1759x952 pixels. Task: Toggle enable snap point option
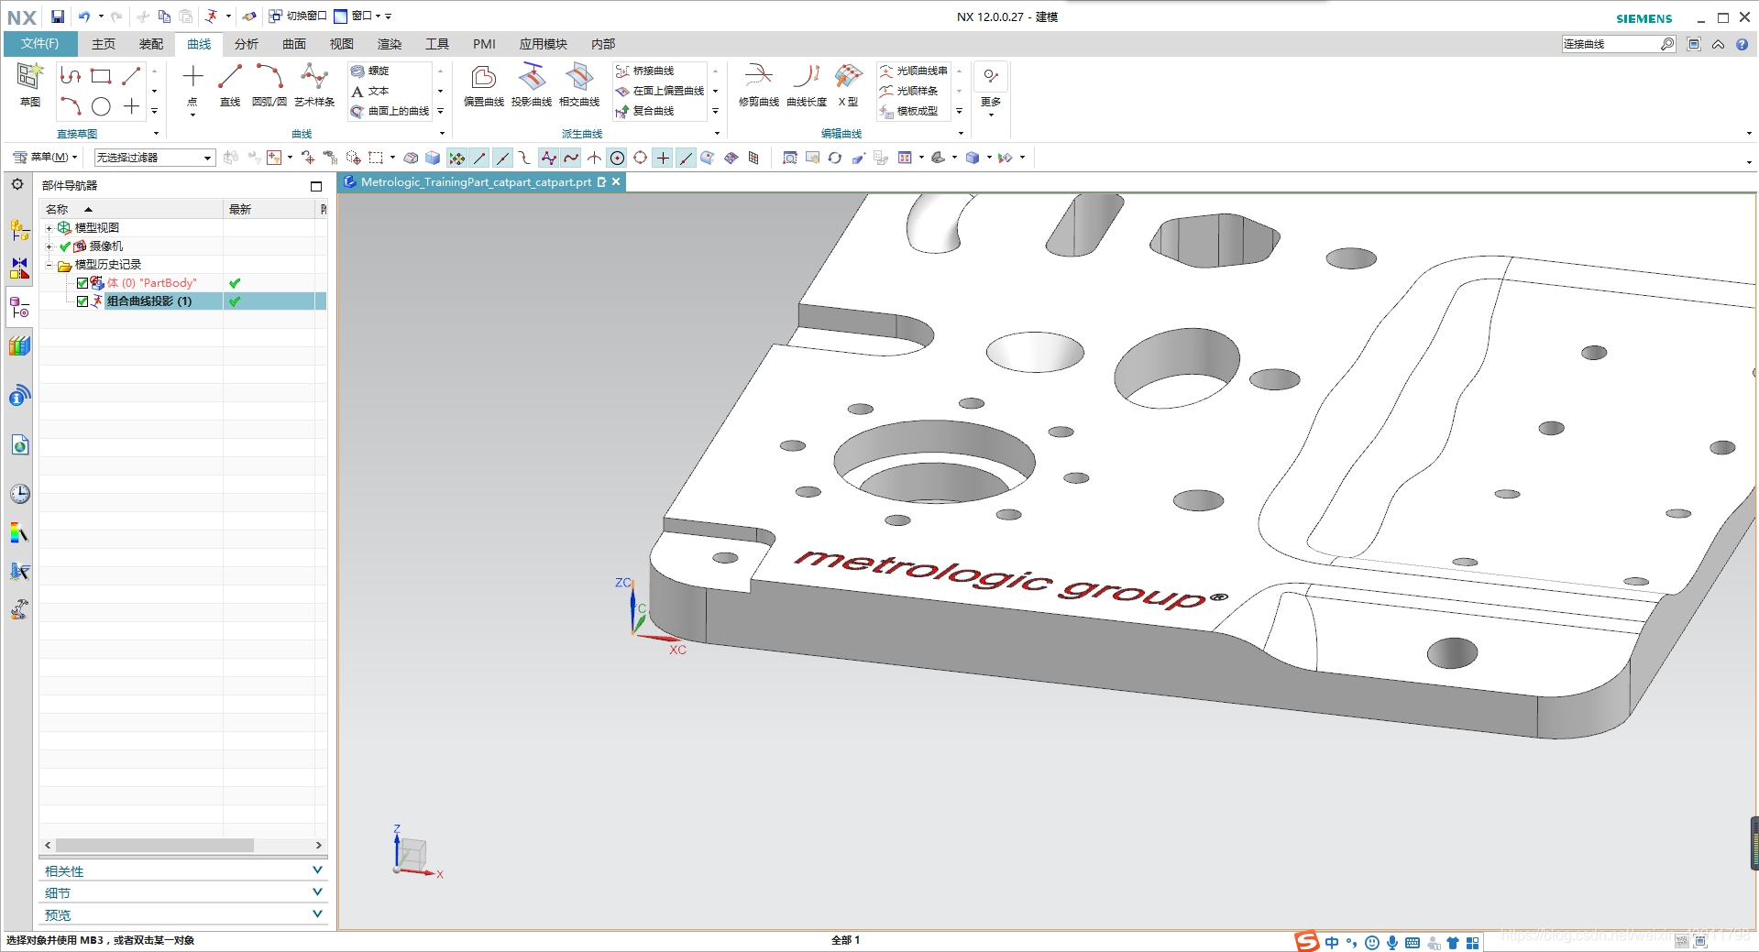[x=456, y=158]
